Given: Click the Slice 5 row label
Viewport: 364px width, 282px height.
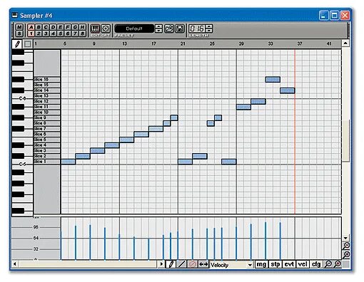Looking at the screenshot, I should pos(46,140).
